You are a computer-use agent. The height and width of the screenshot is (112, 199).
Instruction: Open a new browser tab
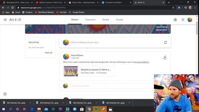169,2
